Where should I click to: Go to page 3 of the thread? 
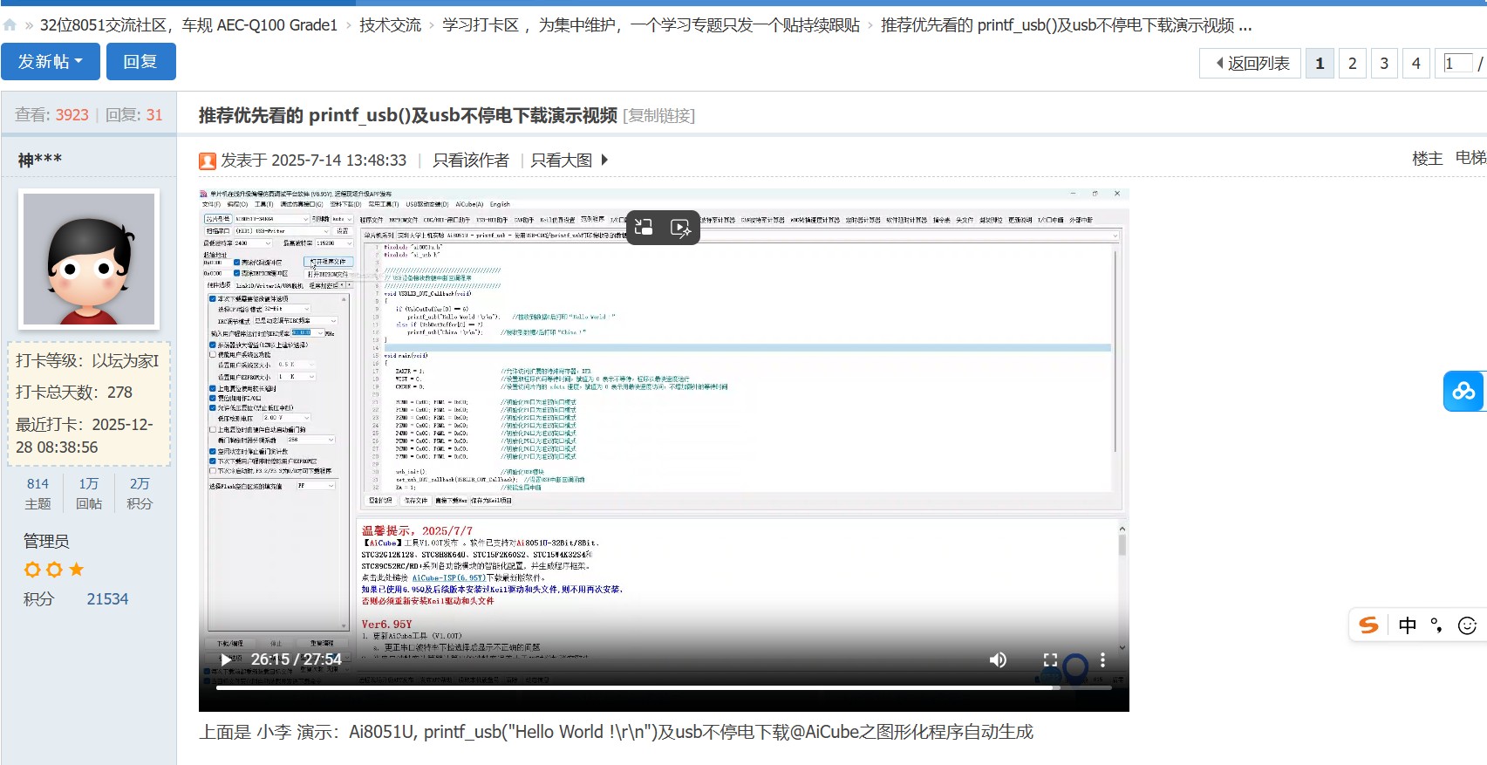1384,63
